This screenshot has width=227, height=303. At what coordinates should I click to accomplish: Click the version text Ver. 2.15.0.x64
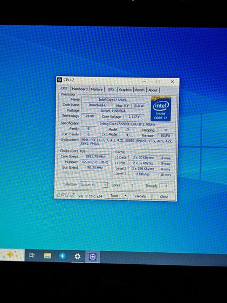coord(91,196)
